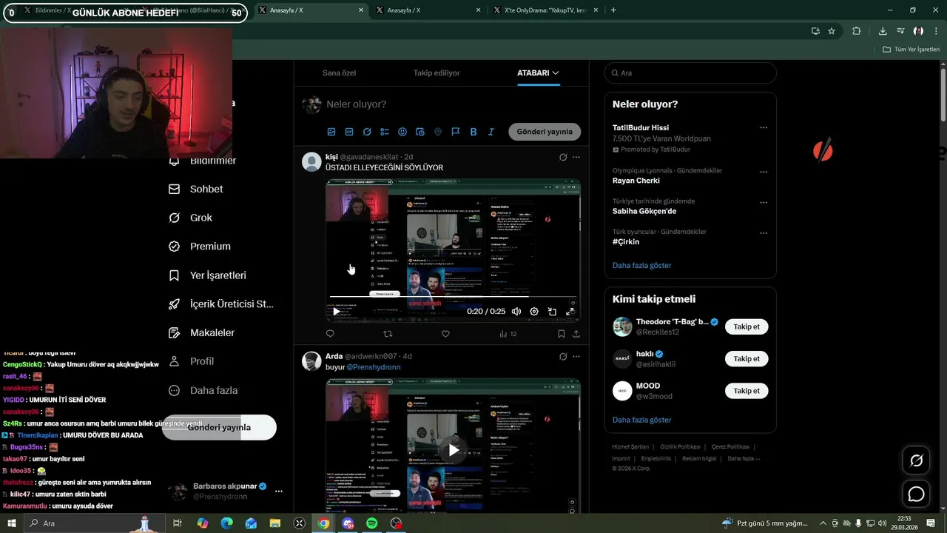Image resolution: width=947 pixels, height=533 pixels.
Task: Open Chrome media controls icon
Action: pyautogui.click(x=900, y=31)
